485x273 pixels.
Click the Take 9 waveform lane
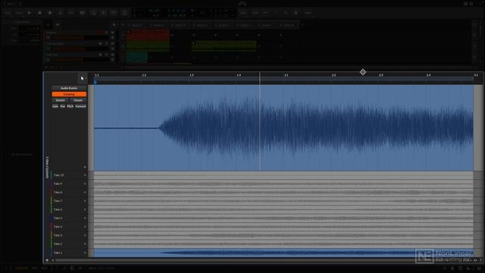point(283,184)
